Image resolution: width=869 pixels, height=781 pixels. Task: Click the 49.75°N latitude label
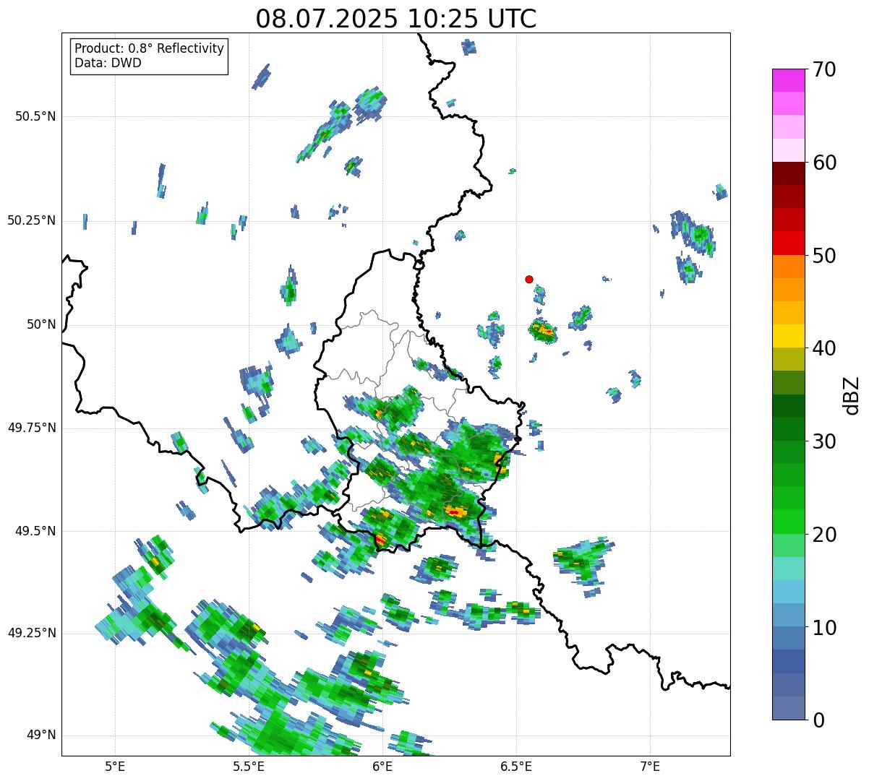point(32,428)
